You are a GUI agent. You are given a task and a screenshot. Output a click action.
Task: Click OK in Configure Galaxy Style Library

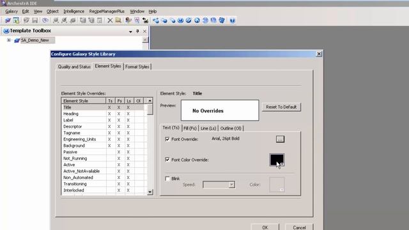[265, 227]
